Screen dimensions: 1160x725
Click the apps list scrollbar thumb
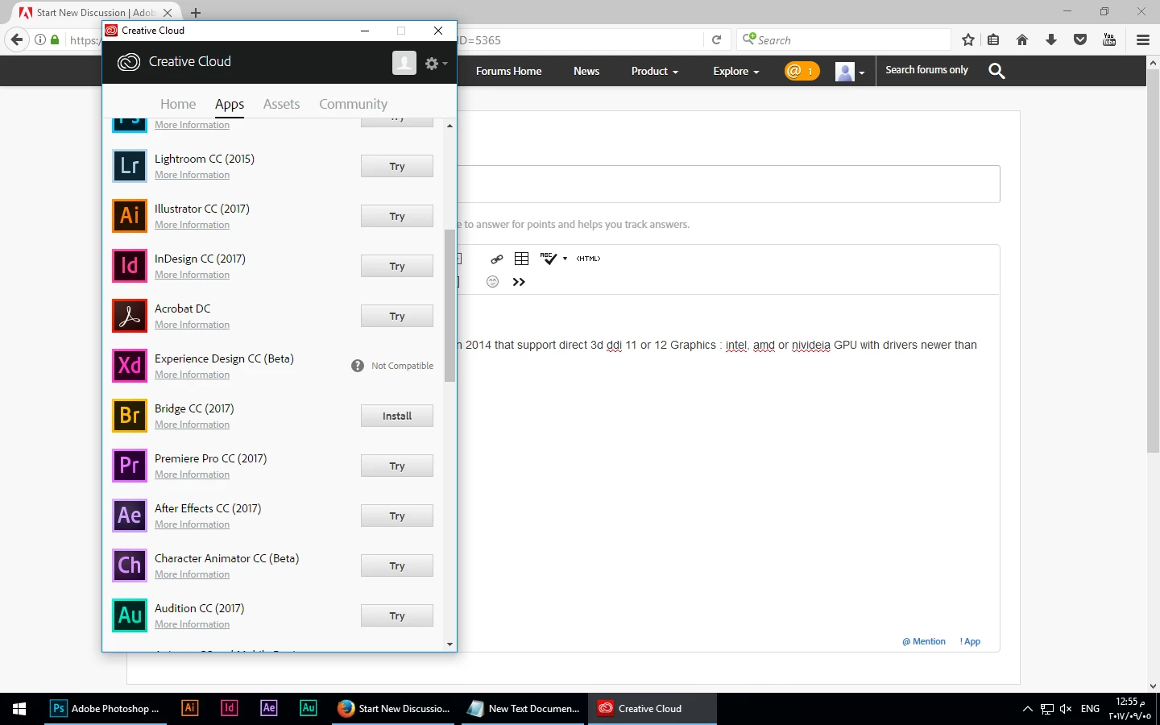(x=449, y=306)
